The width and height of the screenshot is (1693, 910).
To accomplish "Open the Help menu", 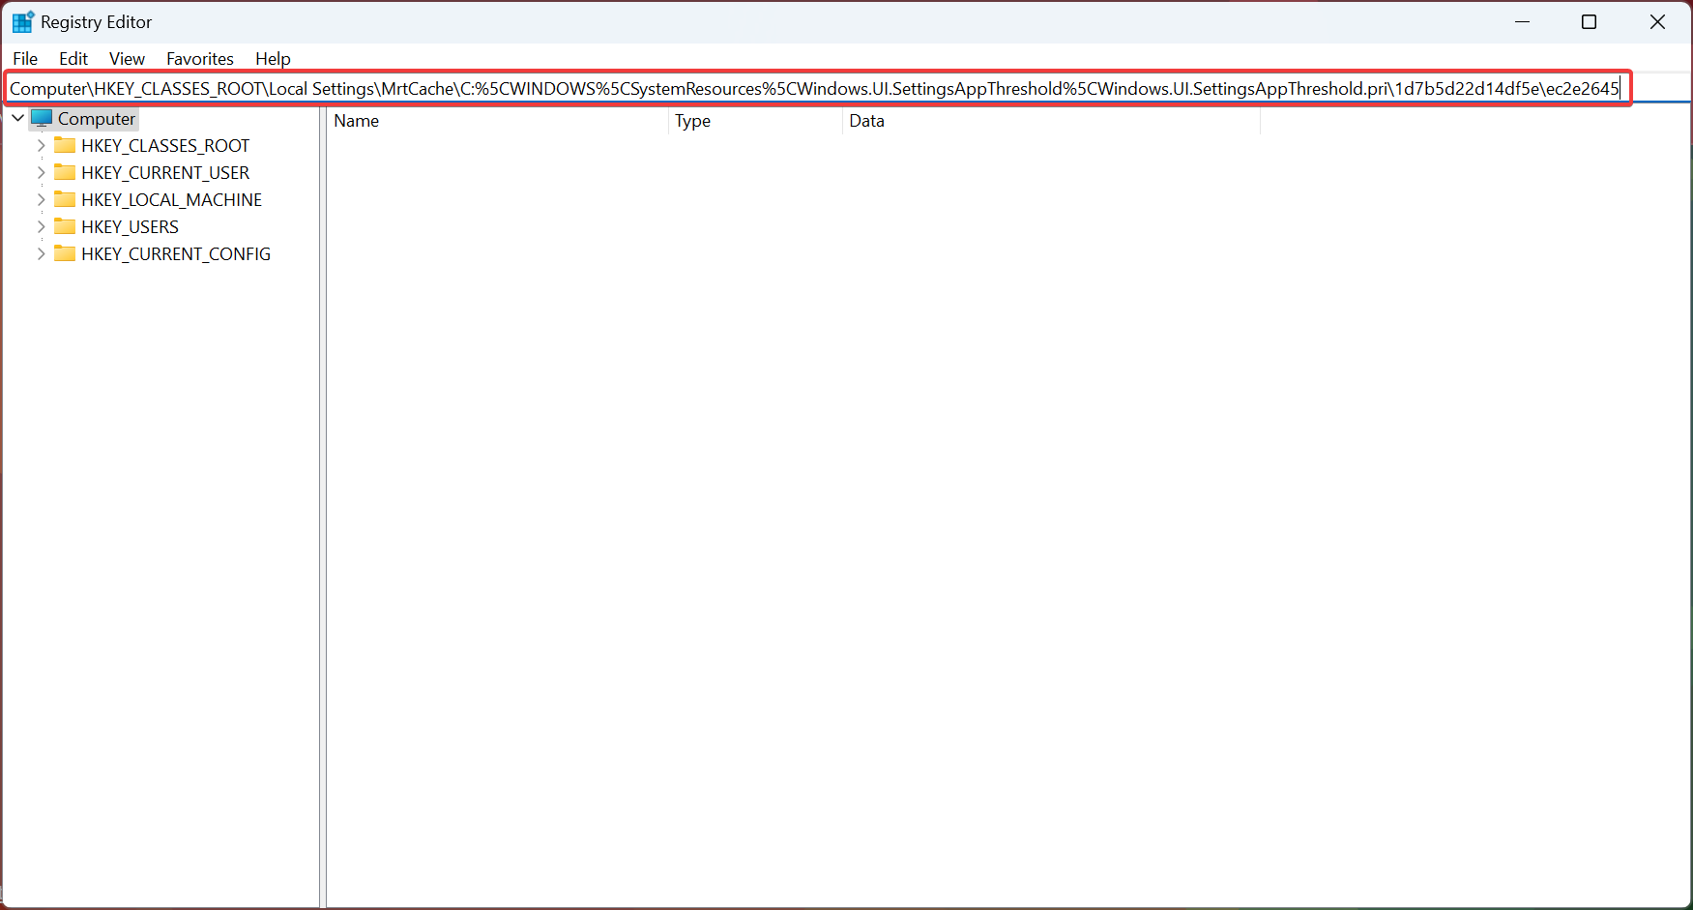I will pos(273,59).
